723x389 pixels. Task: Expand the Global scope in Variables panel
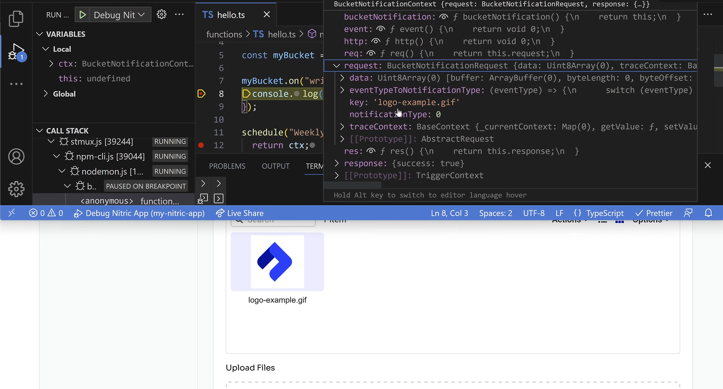(x=46, y=94)
